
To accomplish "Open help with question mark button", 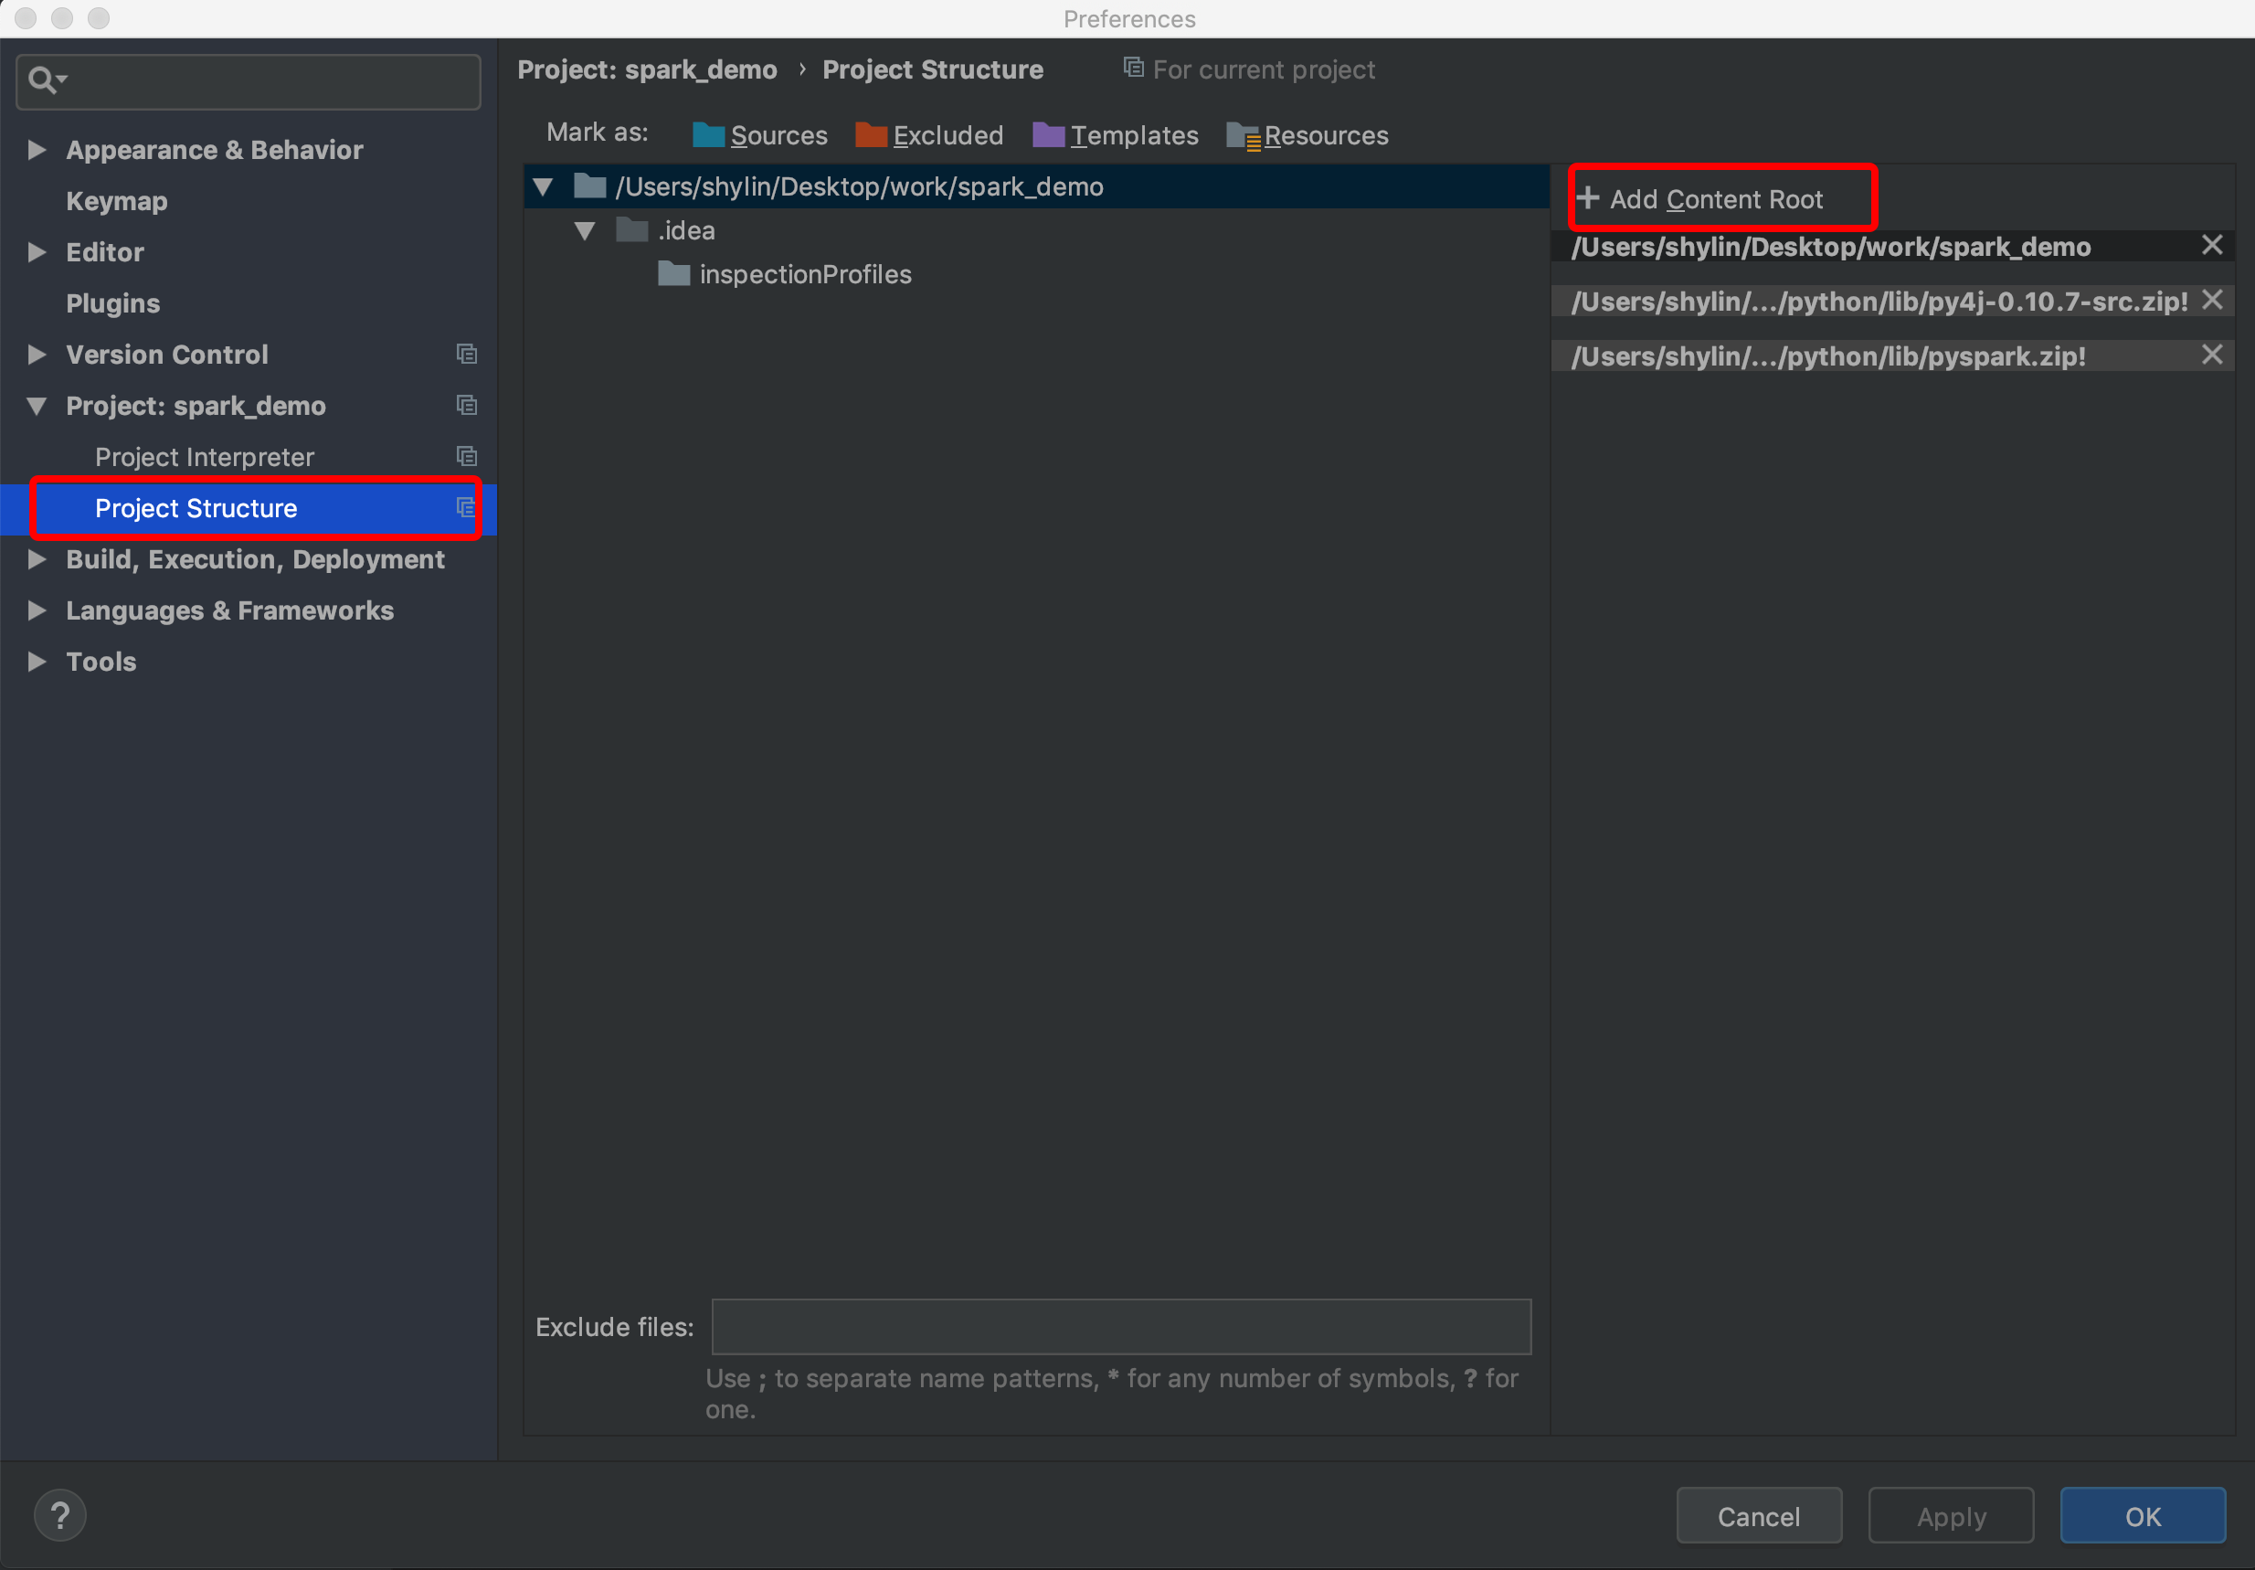I will [60, 1515].
